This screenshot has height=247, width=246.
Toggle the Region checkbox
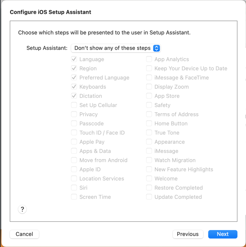(74, 69)
